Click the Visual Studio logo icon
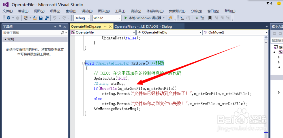 tap(6, 5)
